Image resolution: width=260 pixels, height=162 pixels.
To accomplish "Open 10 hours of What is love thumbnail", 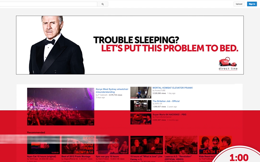I will (147, 145).
